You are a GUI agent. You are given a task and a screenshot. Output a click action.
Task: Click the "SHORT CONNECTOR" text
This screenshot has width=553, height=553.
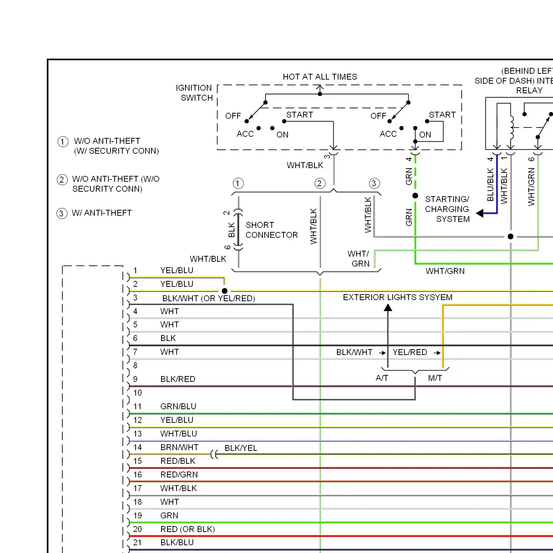[x=272, y=230]
